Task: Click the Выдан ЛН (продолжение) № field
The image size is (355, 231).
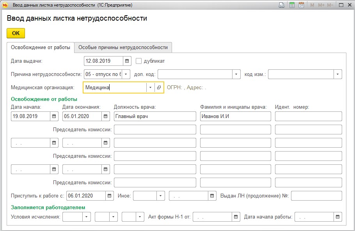Action: coord(316,196)
